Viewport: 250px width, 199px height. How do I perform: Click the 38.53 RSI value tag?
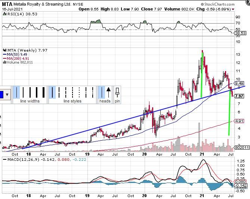240,33
